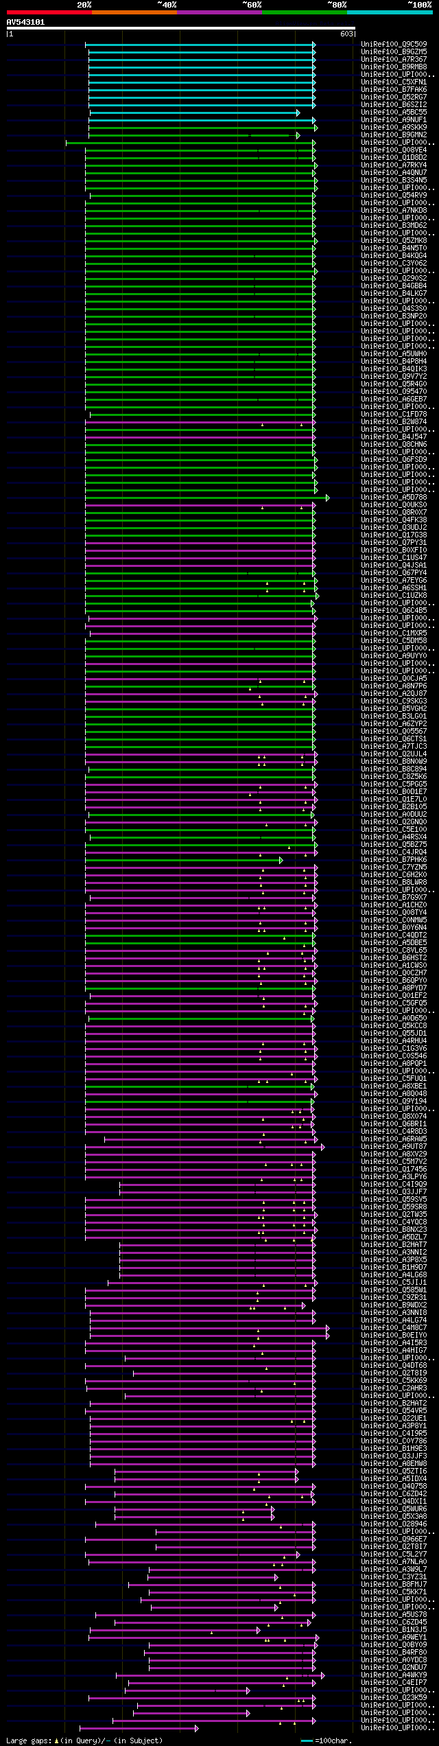Select hit label UniRef100_A8PQP1

[394, 1064]
